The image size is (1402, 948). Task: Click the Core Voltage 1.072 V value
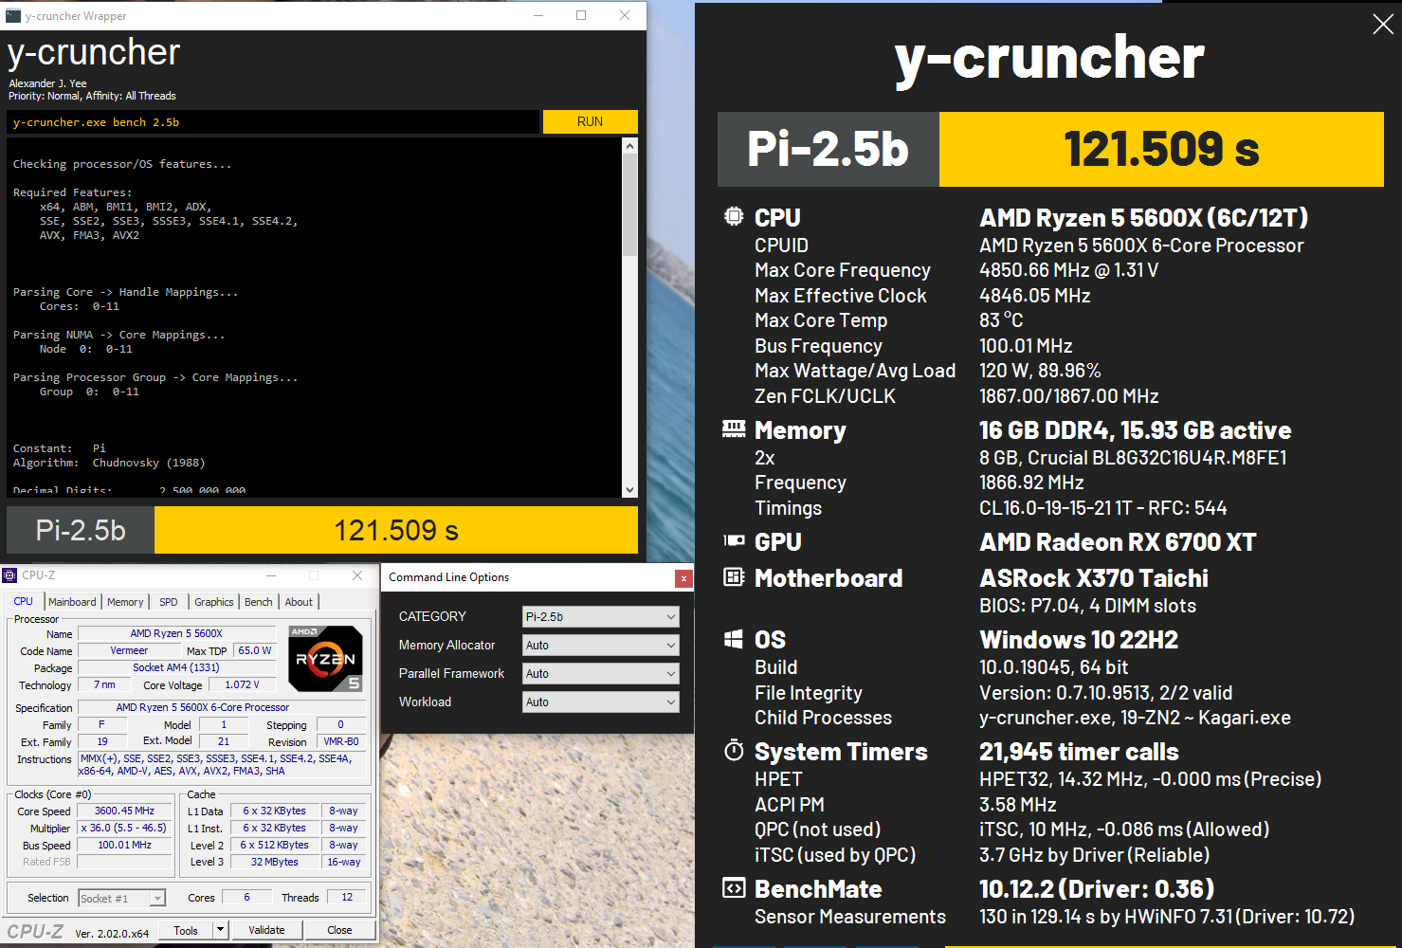(242, 684)
